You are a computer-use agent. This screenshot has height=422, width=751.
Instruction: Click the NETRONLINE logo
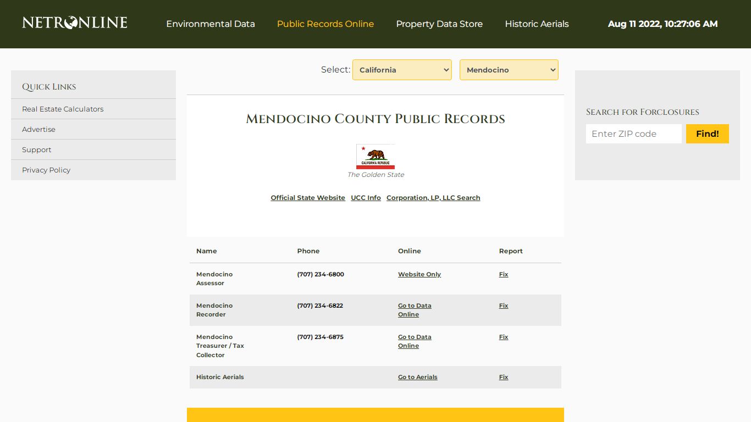click(x=75, y=23)
